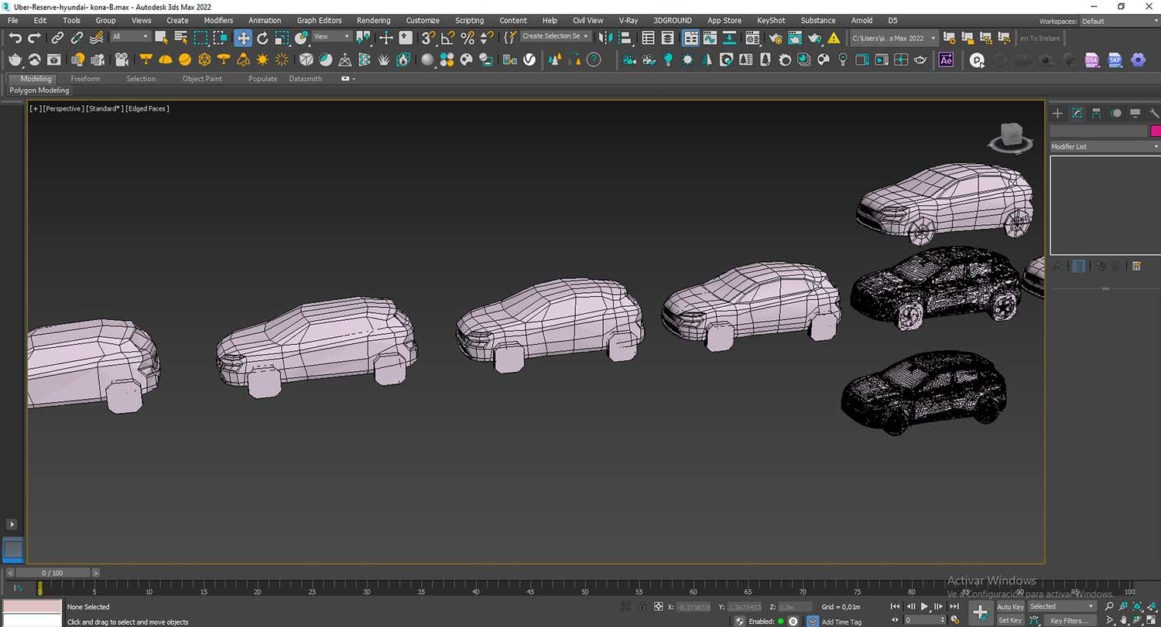The height and width of the screenshot is (627, 1161).
Task: Click the Key Filters button
Action: pos(1070,620)
